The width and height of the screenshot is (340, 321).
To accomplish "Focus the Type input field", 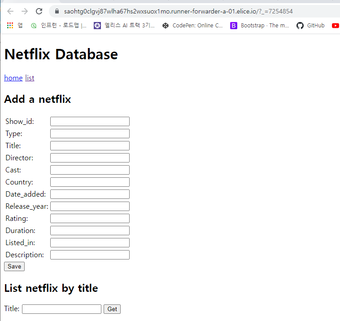I will point(90,133).
